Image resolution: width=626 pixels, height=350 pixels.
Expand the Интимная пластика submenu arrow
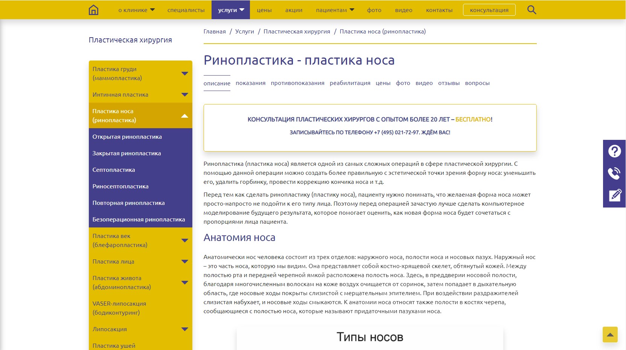184,95
